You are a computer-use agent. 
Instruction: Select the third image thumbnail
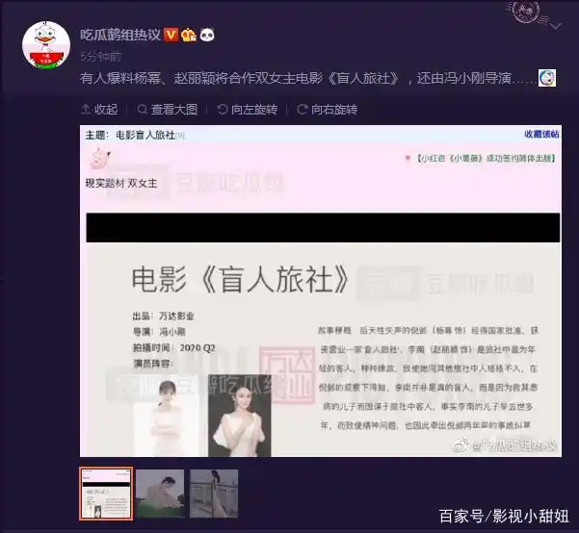coord(214,494)
